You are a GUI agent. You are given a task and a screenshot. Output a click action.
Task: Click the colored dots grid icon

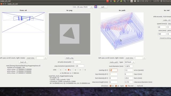[96, 7]
